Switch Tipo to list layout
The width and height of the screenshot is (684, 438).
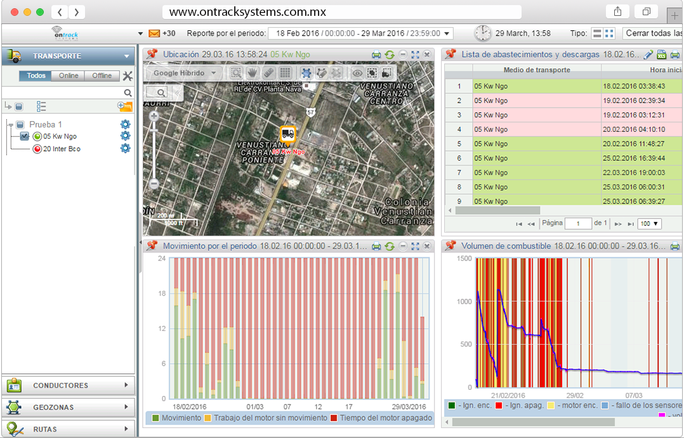point(597,34)
